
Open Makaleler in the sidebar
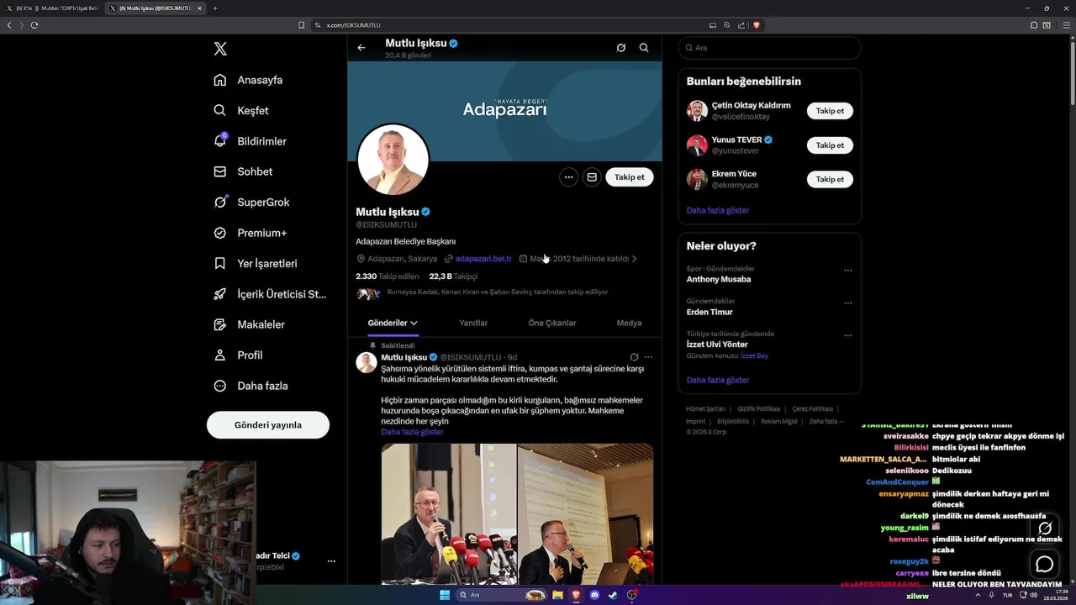coord(249,324)
